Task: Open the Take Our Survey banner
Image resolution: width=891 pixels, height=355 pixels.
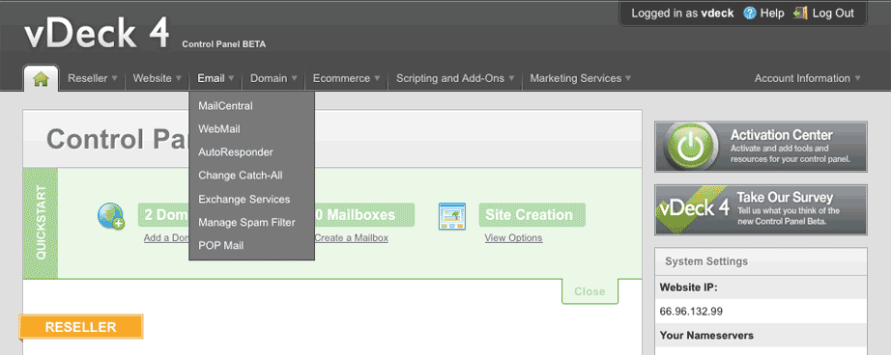Action: [x=761, y=210]
